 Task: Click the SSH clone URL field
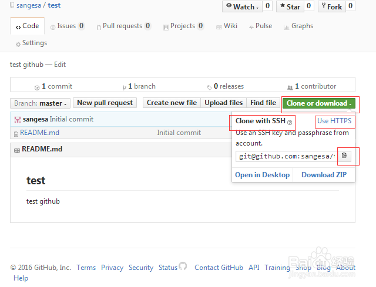coord(287,156)
